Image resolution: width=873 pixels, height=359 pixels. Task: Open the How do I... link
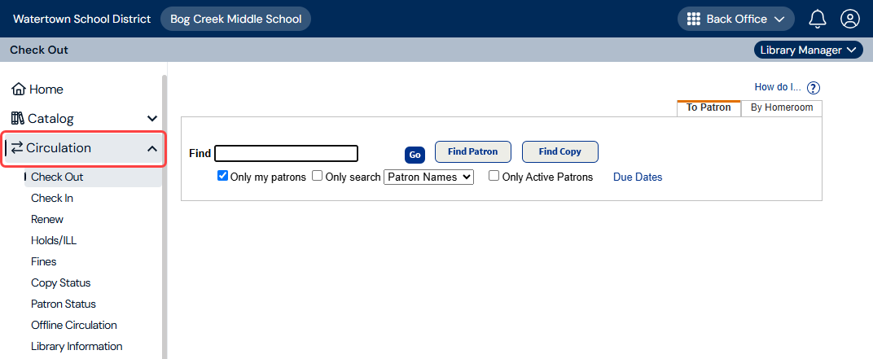coord(777,87)
